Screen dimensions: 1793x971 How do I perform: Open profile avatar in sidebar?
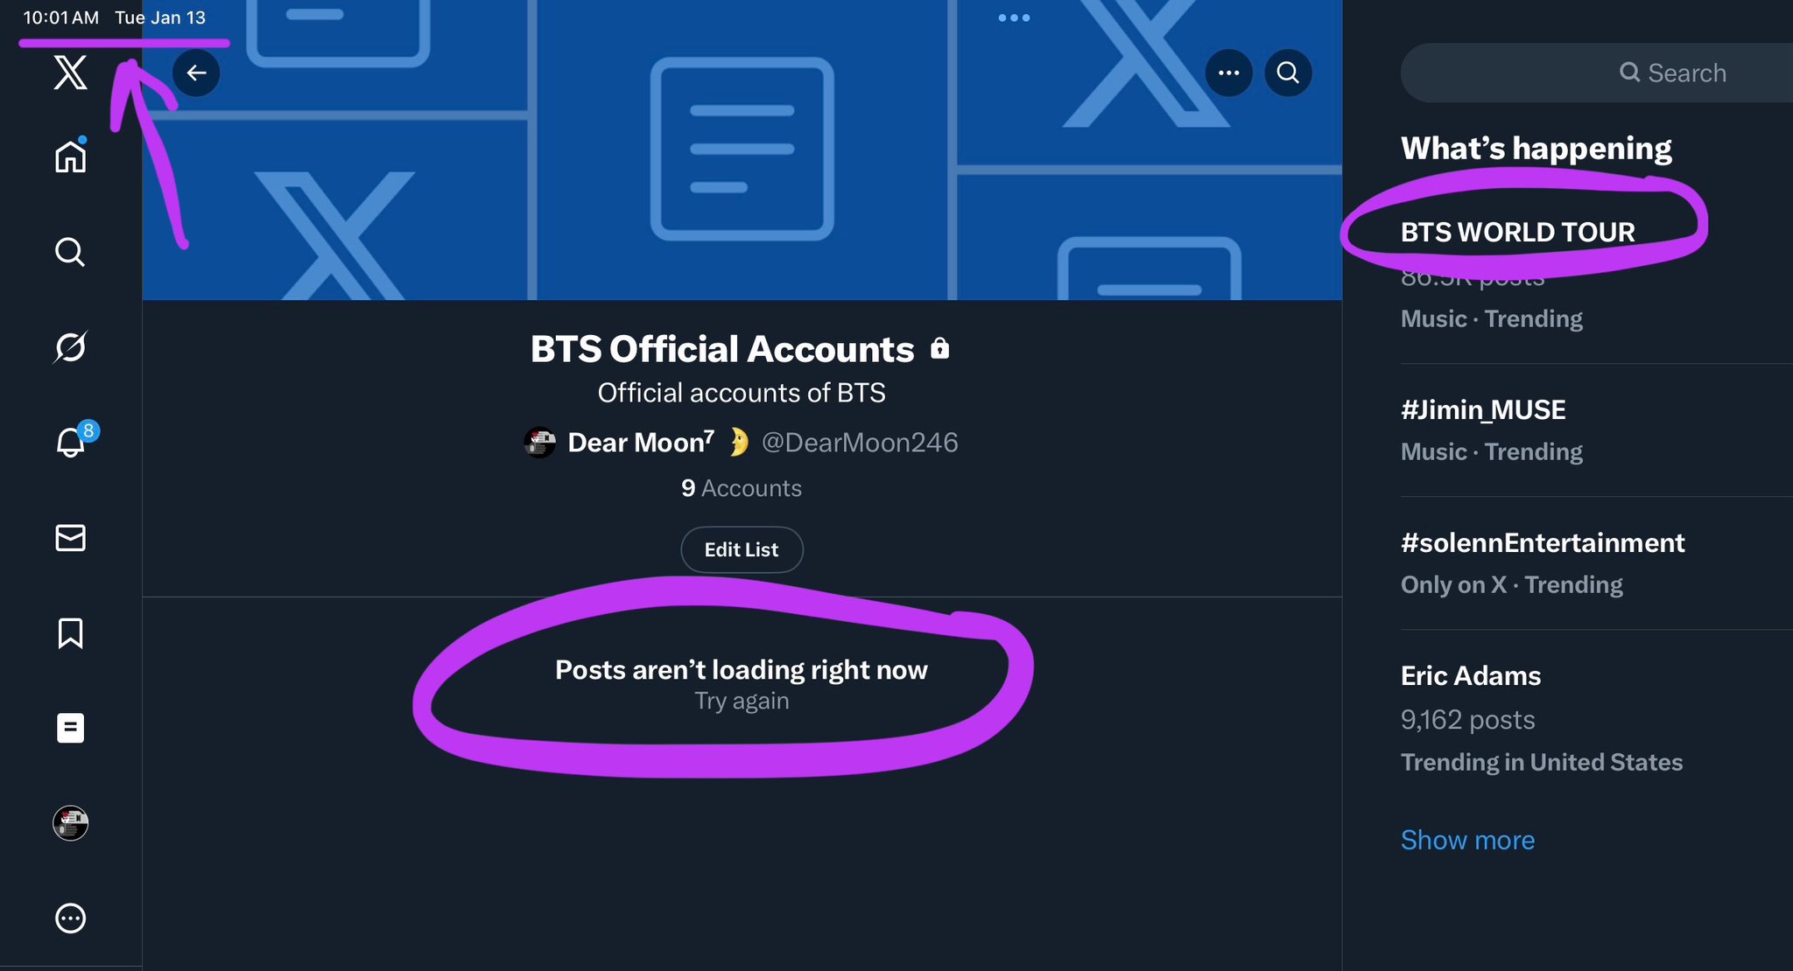pyautogui.click(x=70, y=823)
